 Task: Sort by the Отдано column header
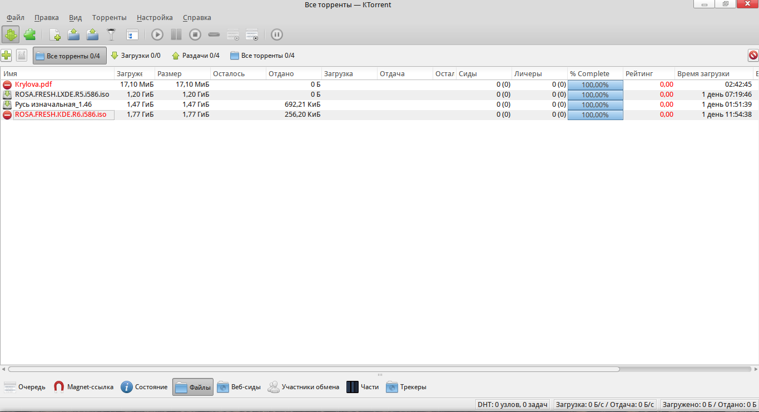click(x=294, y=73)
